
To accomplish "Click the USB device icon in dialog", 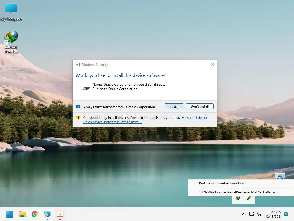I will click(x=86, y=88).
